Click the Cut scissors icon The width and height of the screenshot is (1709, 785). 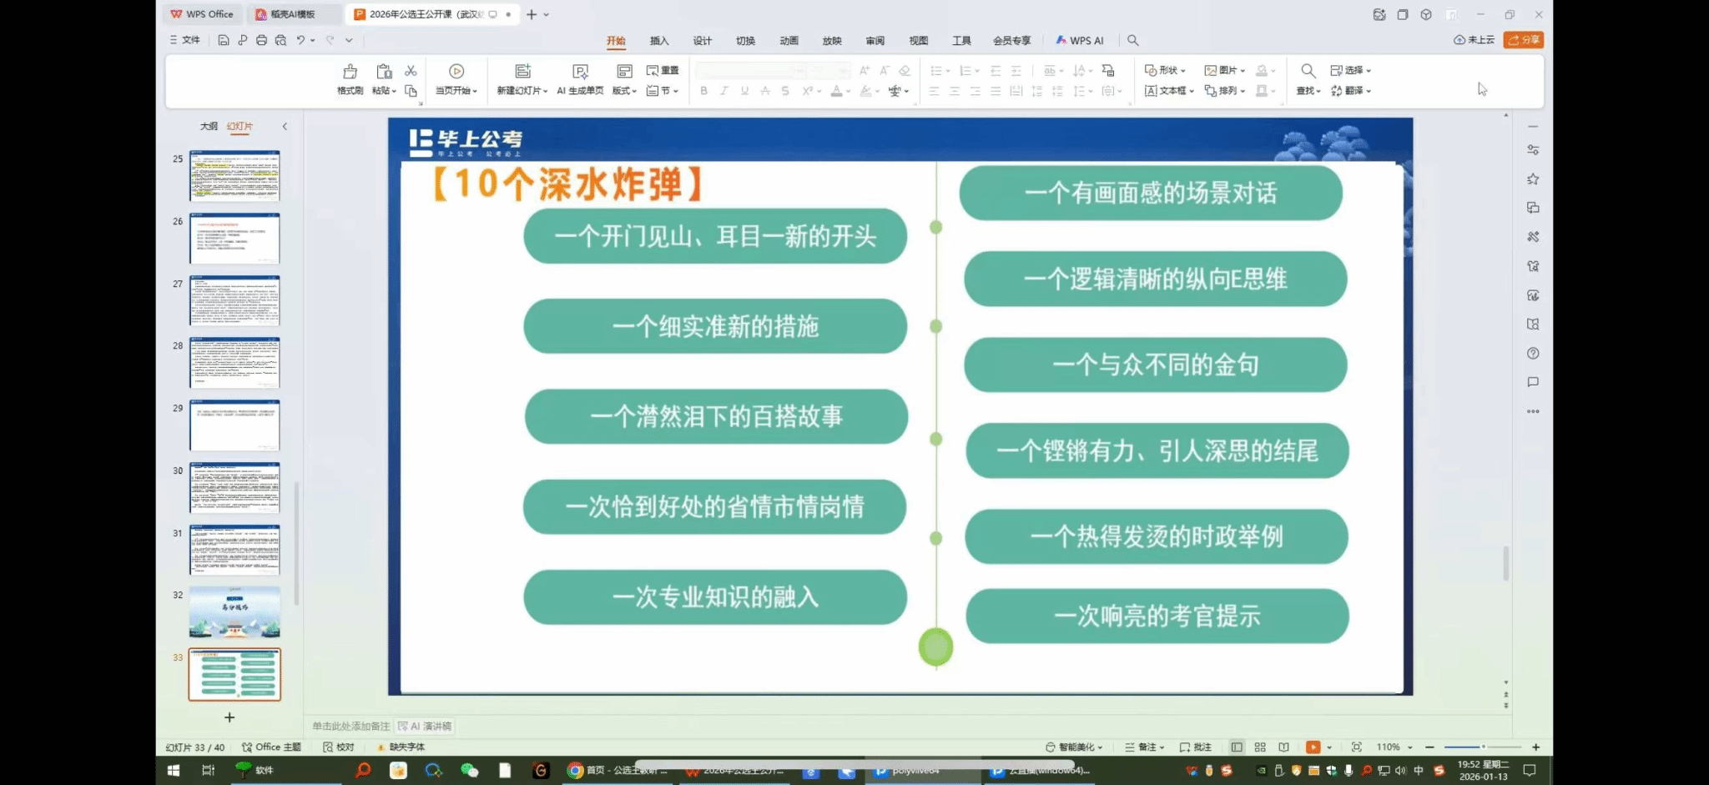[411, 71]
